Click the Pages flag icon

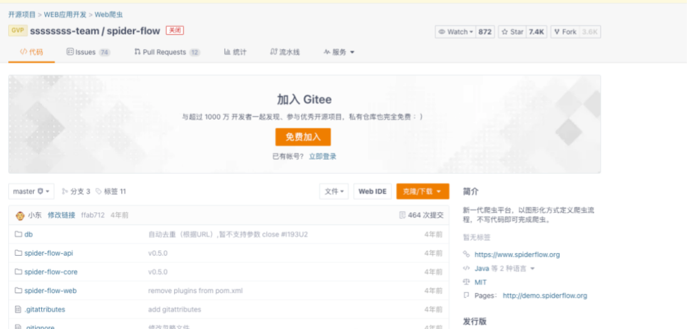467,296
